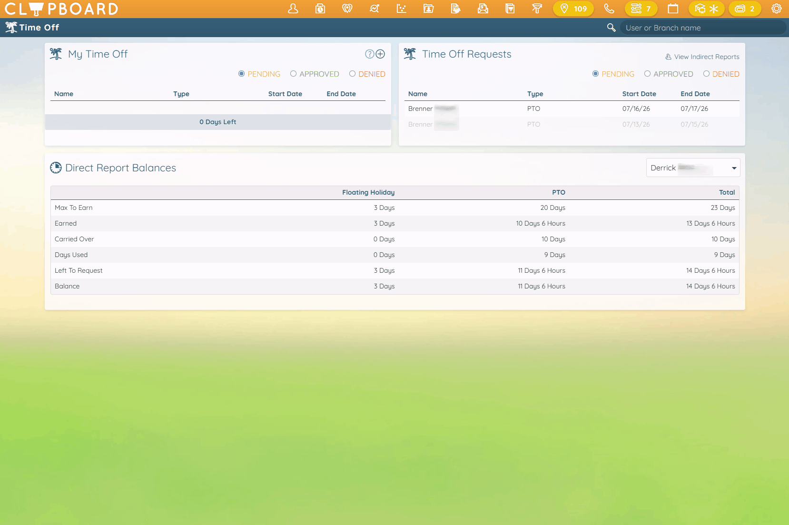Viewport: 789px width, 525px height.
Task: Open the document signing icon
Action: tap(456, 9)
